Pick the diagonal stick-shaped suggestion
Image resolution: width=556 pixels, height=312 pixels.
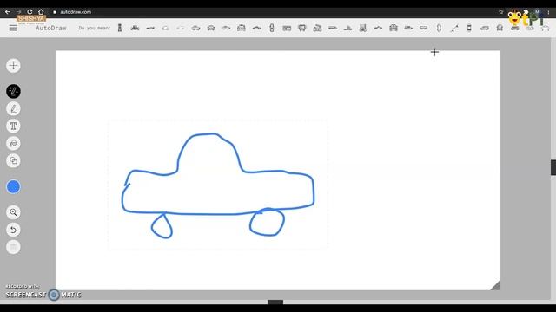pos(454,28)
